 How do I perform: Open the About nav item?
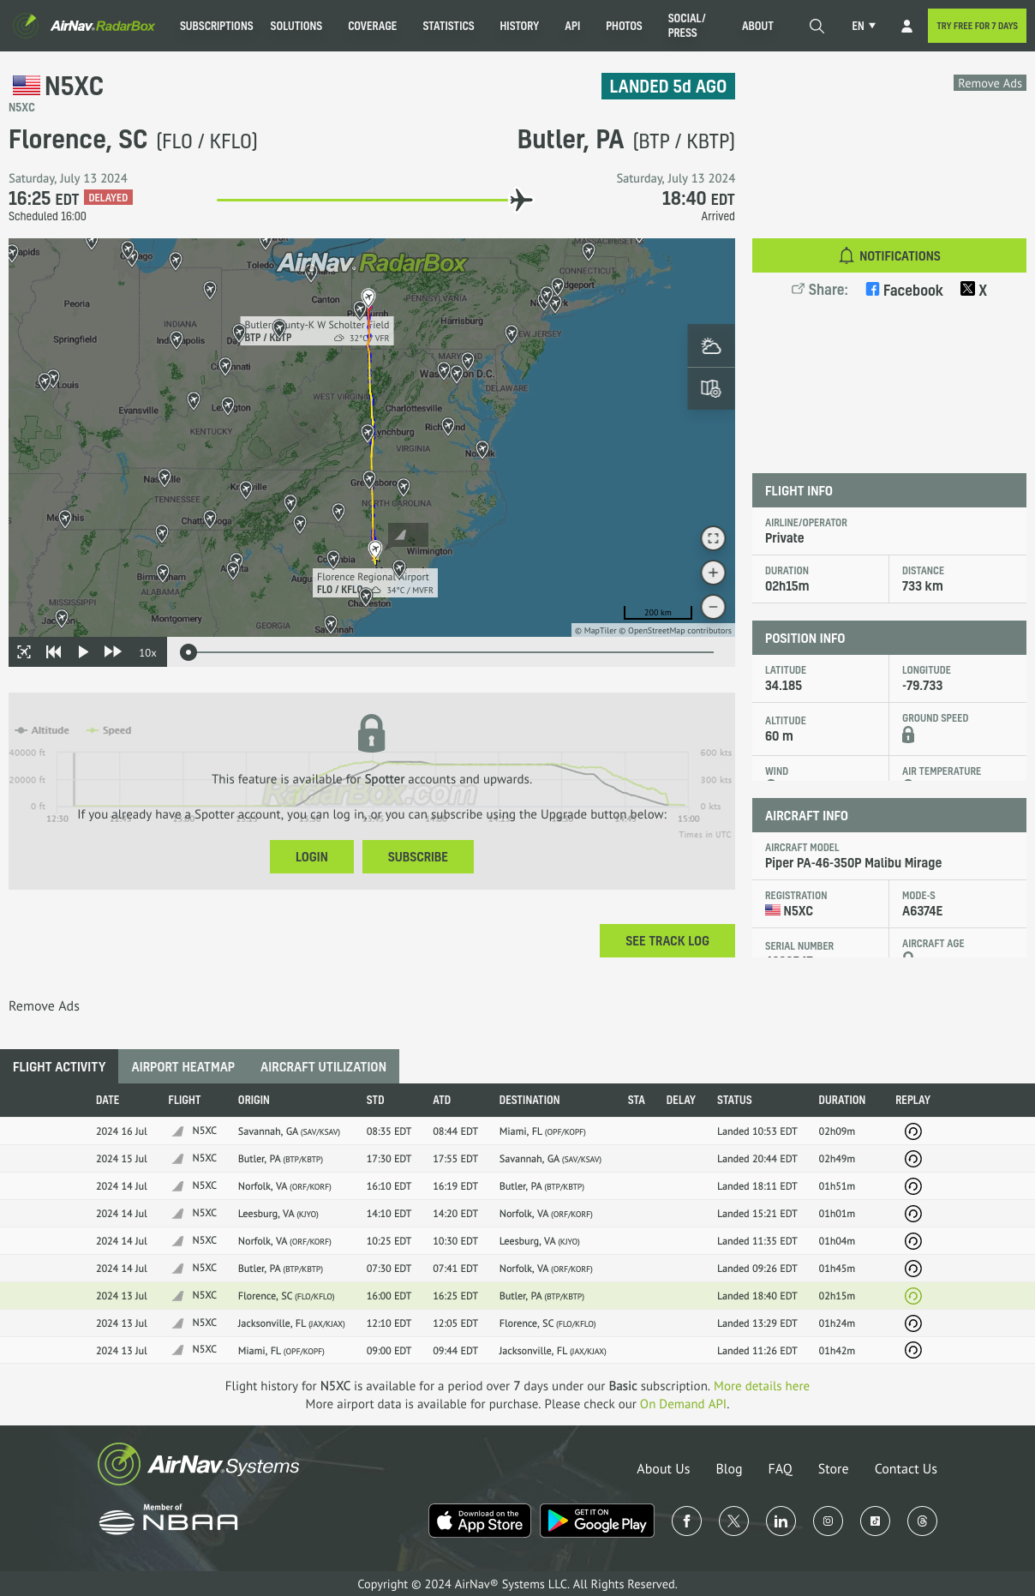(x=757, y=26)
